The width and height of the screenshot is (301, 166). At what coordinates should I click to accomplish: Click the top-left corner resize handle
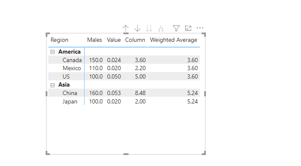pyautogui.click(x=48, y=35)
